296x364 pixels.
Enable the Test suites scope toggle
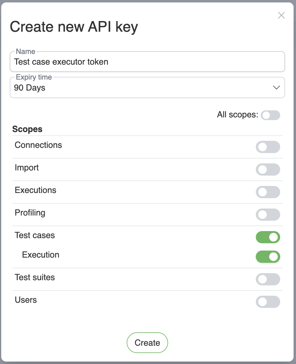click(x=268, y=279)
